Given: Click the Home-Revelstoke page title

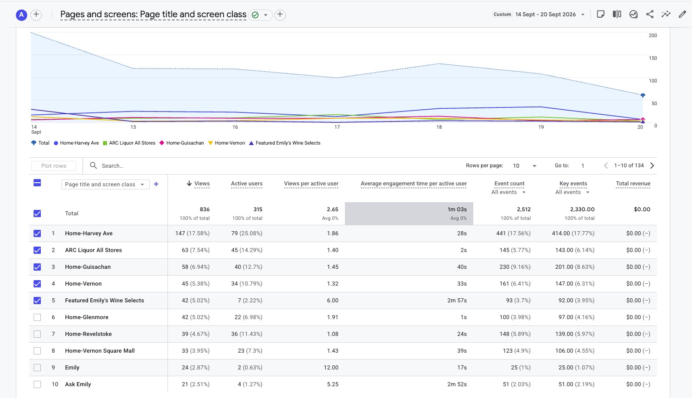Looking at the screenshot, I should (x=88, y=334).
